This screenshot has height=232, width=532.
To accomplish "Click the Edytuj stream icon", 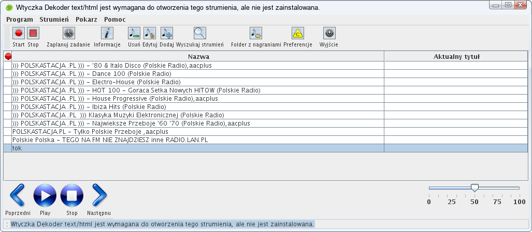I will coord(150,34).
